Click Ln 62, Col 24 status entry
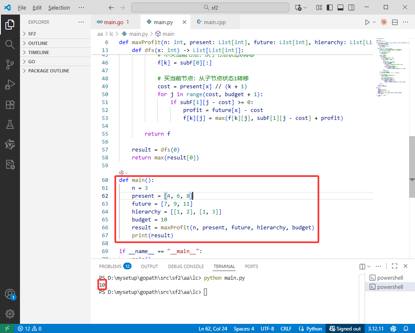 pos(213,328)
